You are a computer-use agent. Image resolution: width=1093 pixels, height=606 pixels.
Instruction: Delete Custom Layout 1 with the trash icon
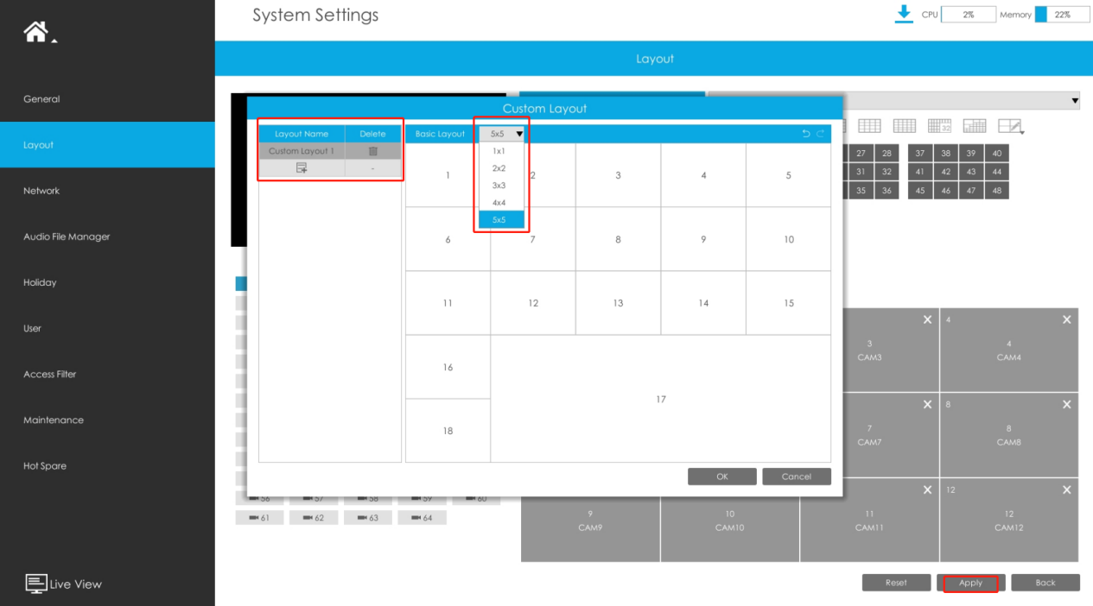pos(373,151)
